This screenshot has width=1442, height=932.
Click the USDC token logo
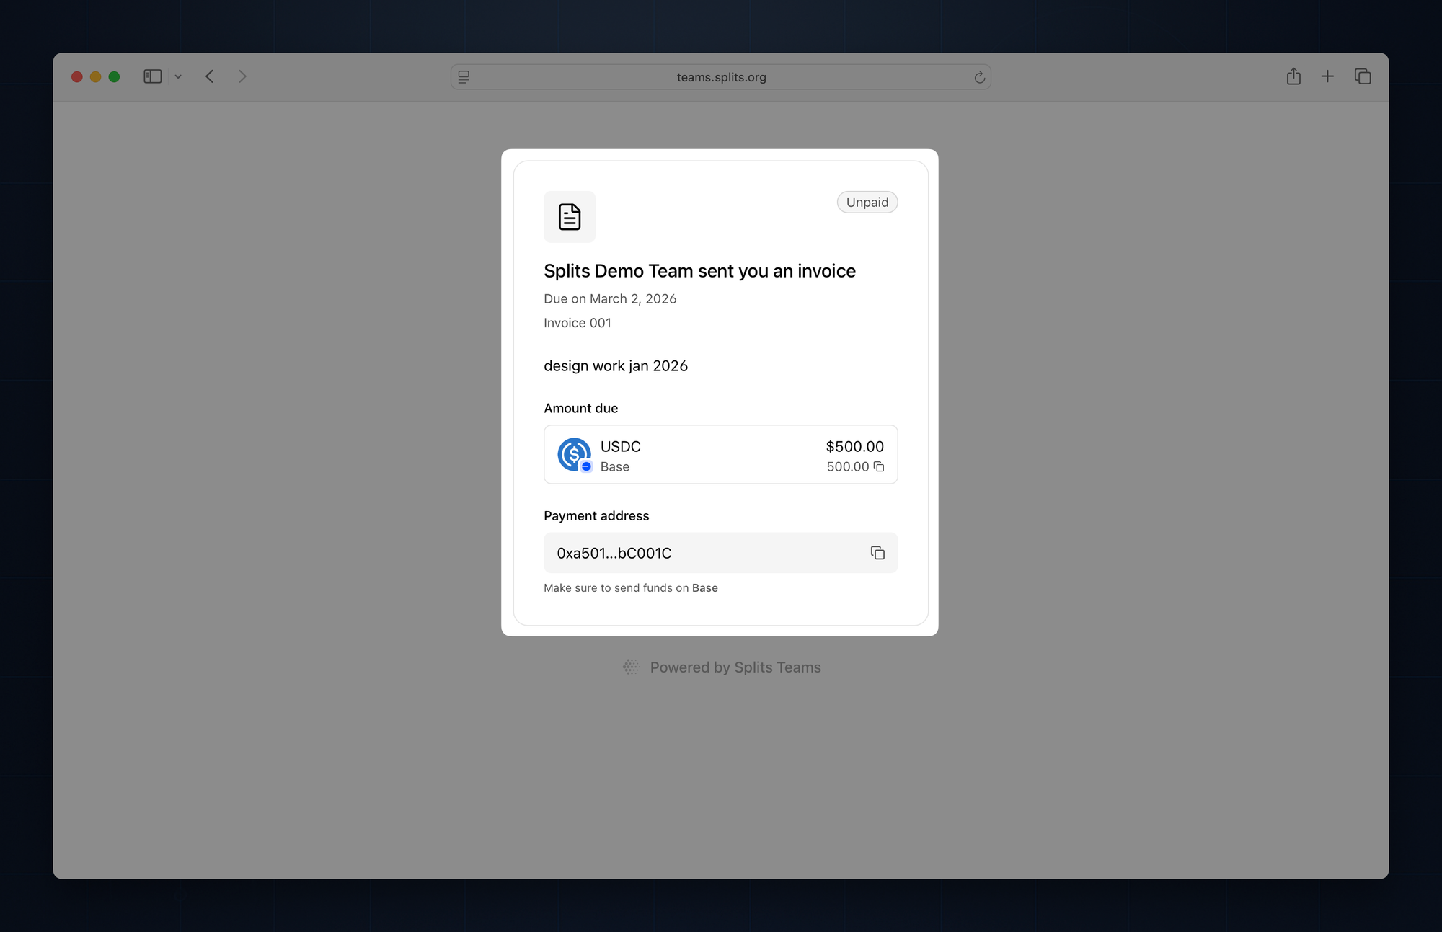coord(574,454)
